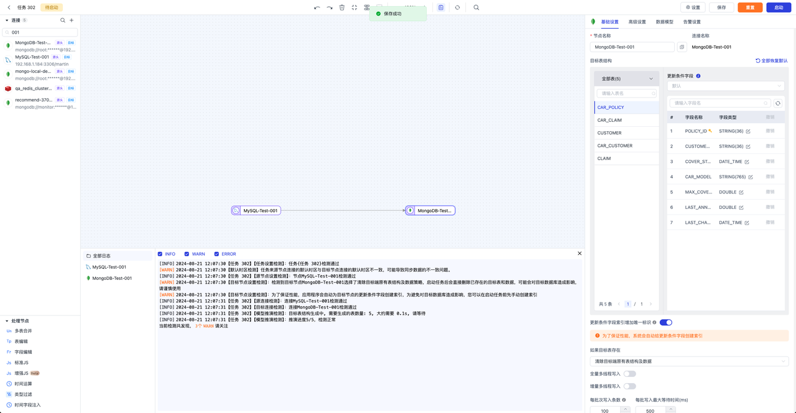Image resolution: width=796 pixels, height=413 pixels.
Task: Edit the LAST_CHA... DATE_TIME type icon
Action: pos(748,223)
